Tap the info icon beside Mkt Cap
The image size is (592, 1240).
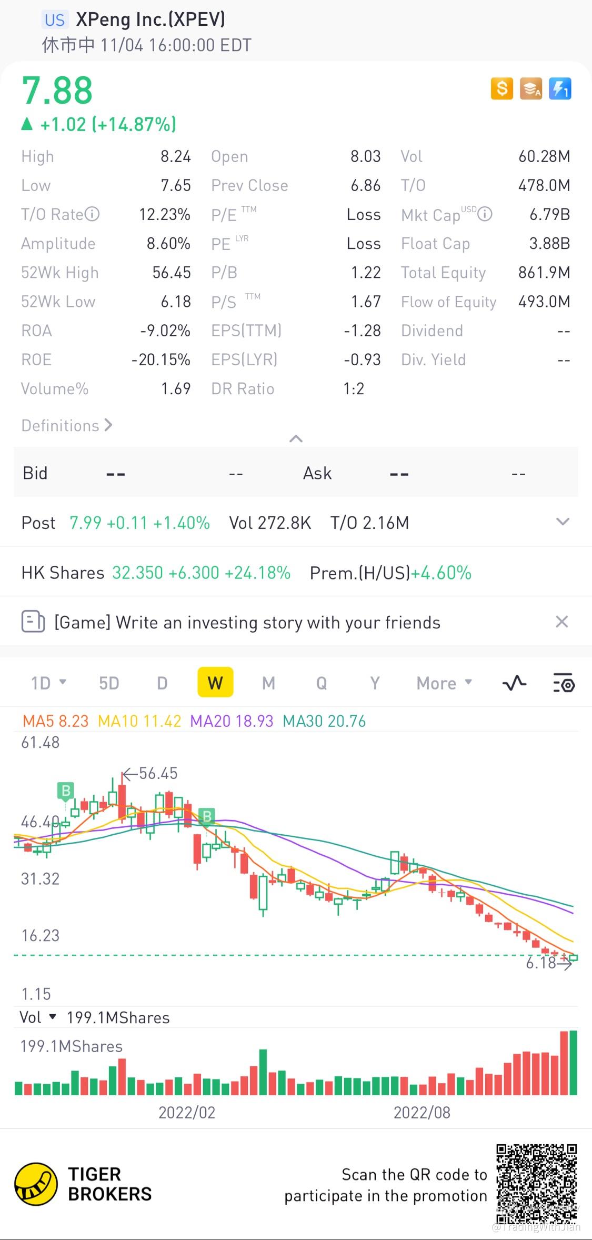(x=485, y=214)
